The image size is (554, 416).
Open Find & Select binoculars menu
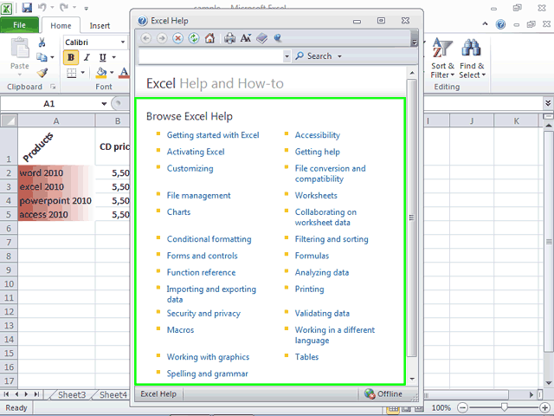coord(472,59)
